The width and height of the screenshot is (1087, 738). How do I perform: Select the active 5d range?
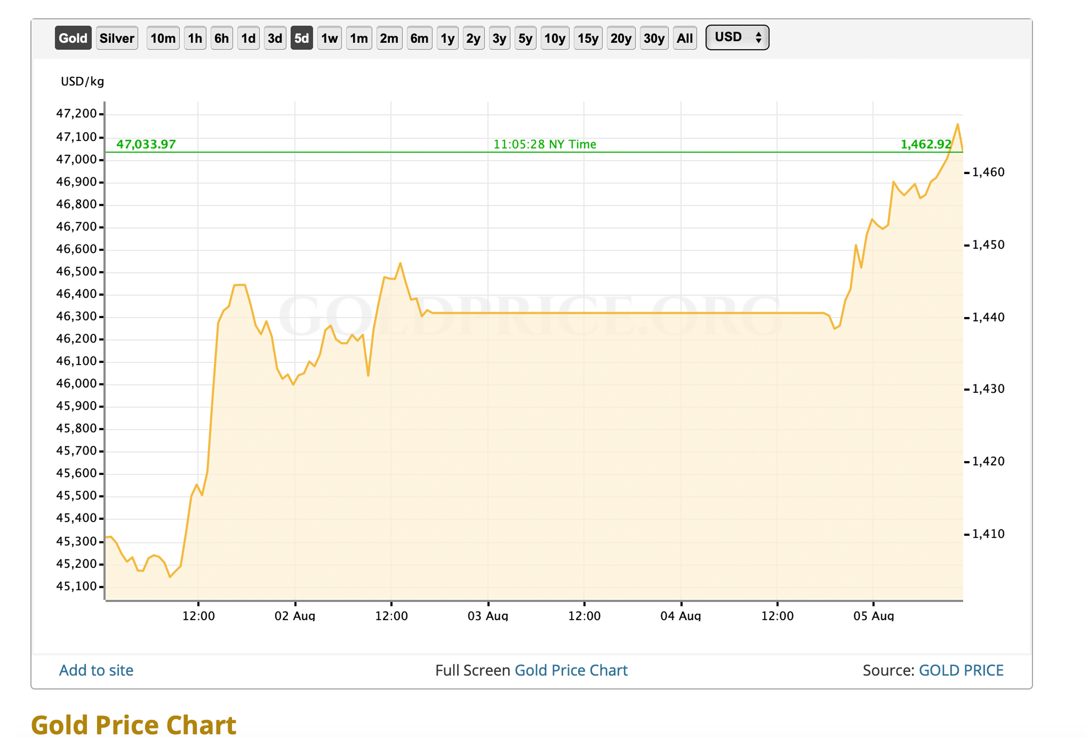point(302,38)
